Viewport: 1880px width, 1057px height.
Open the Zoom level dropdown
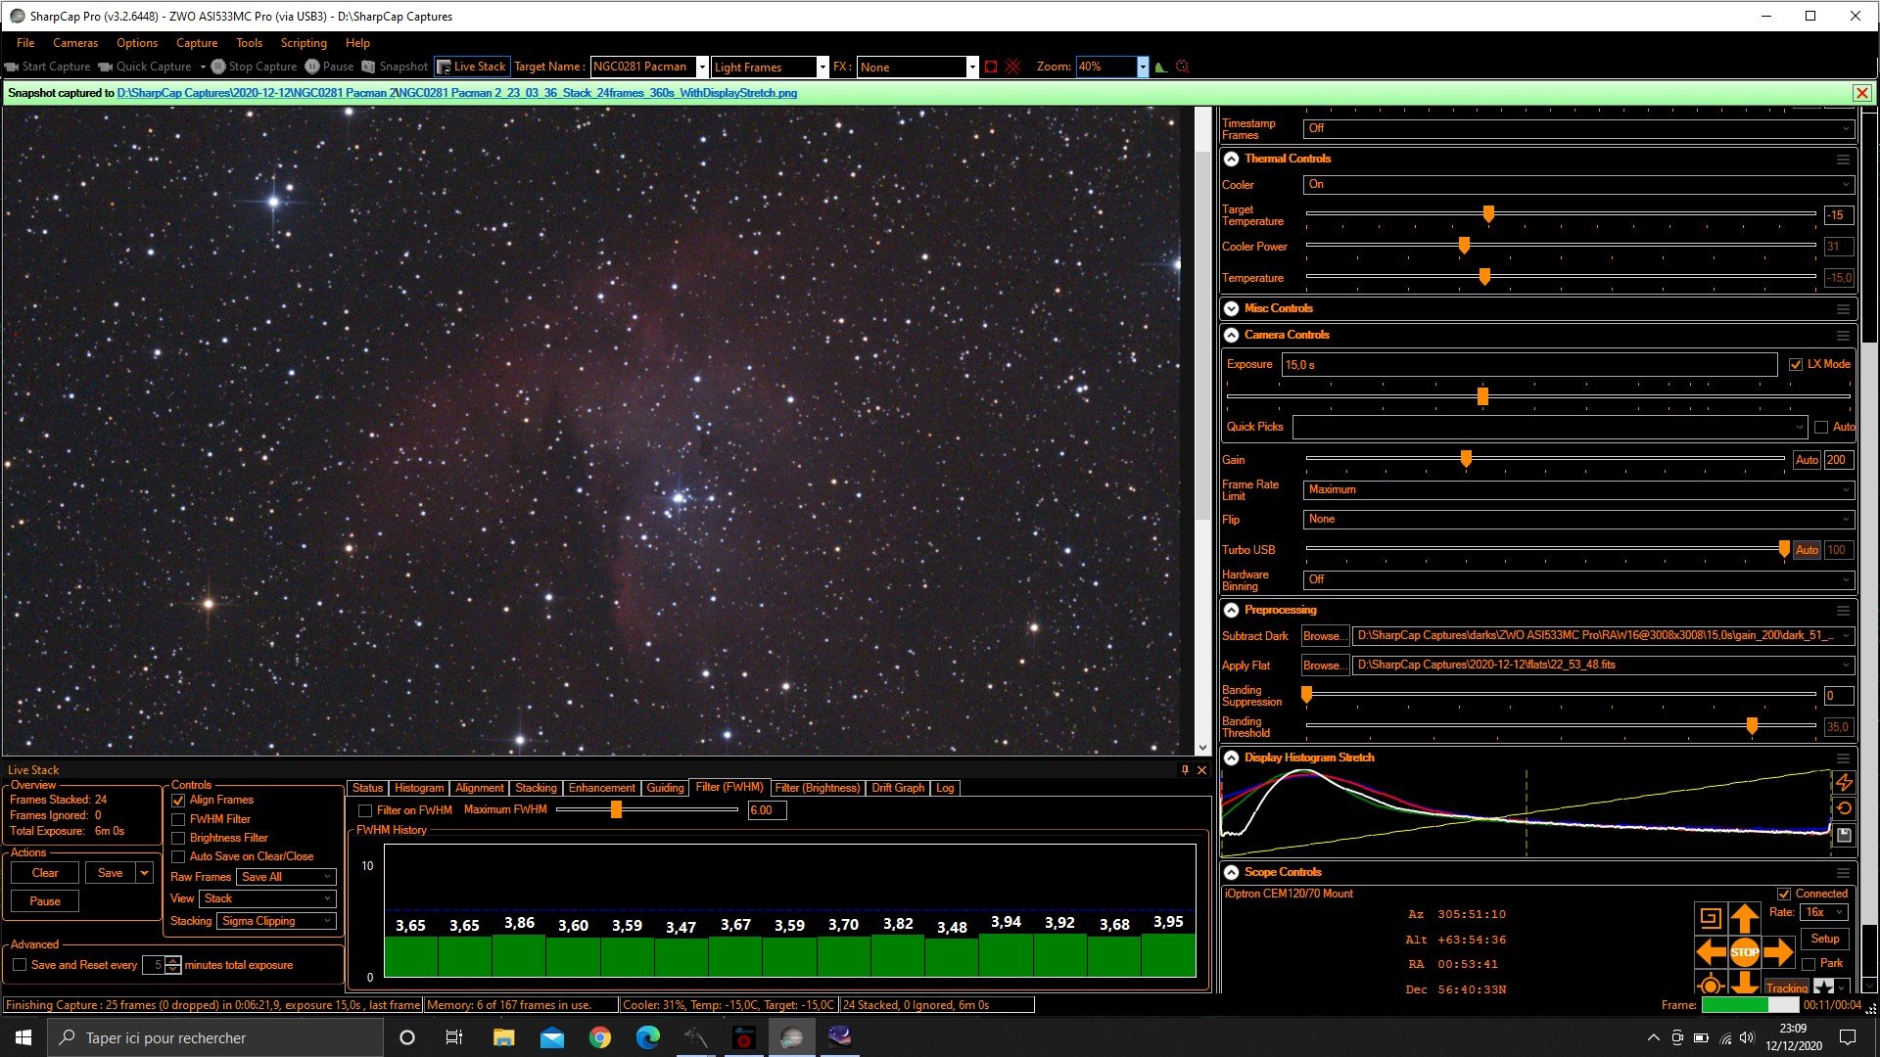tap(1143, 67)
